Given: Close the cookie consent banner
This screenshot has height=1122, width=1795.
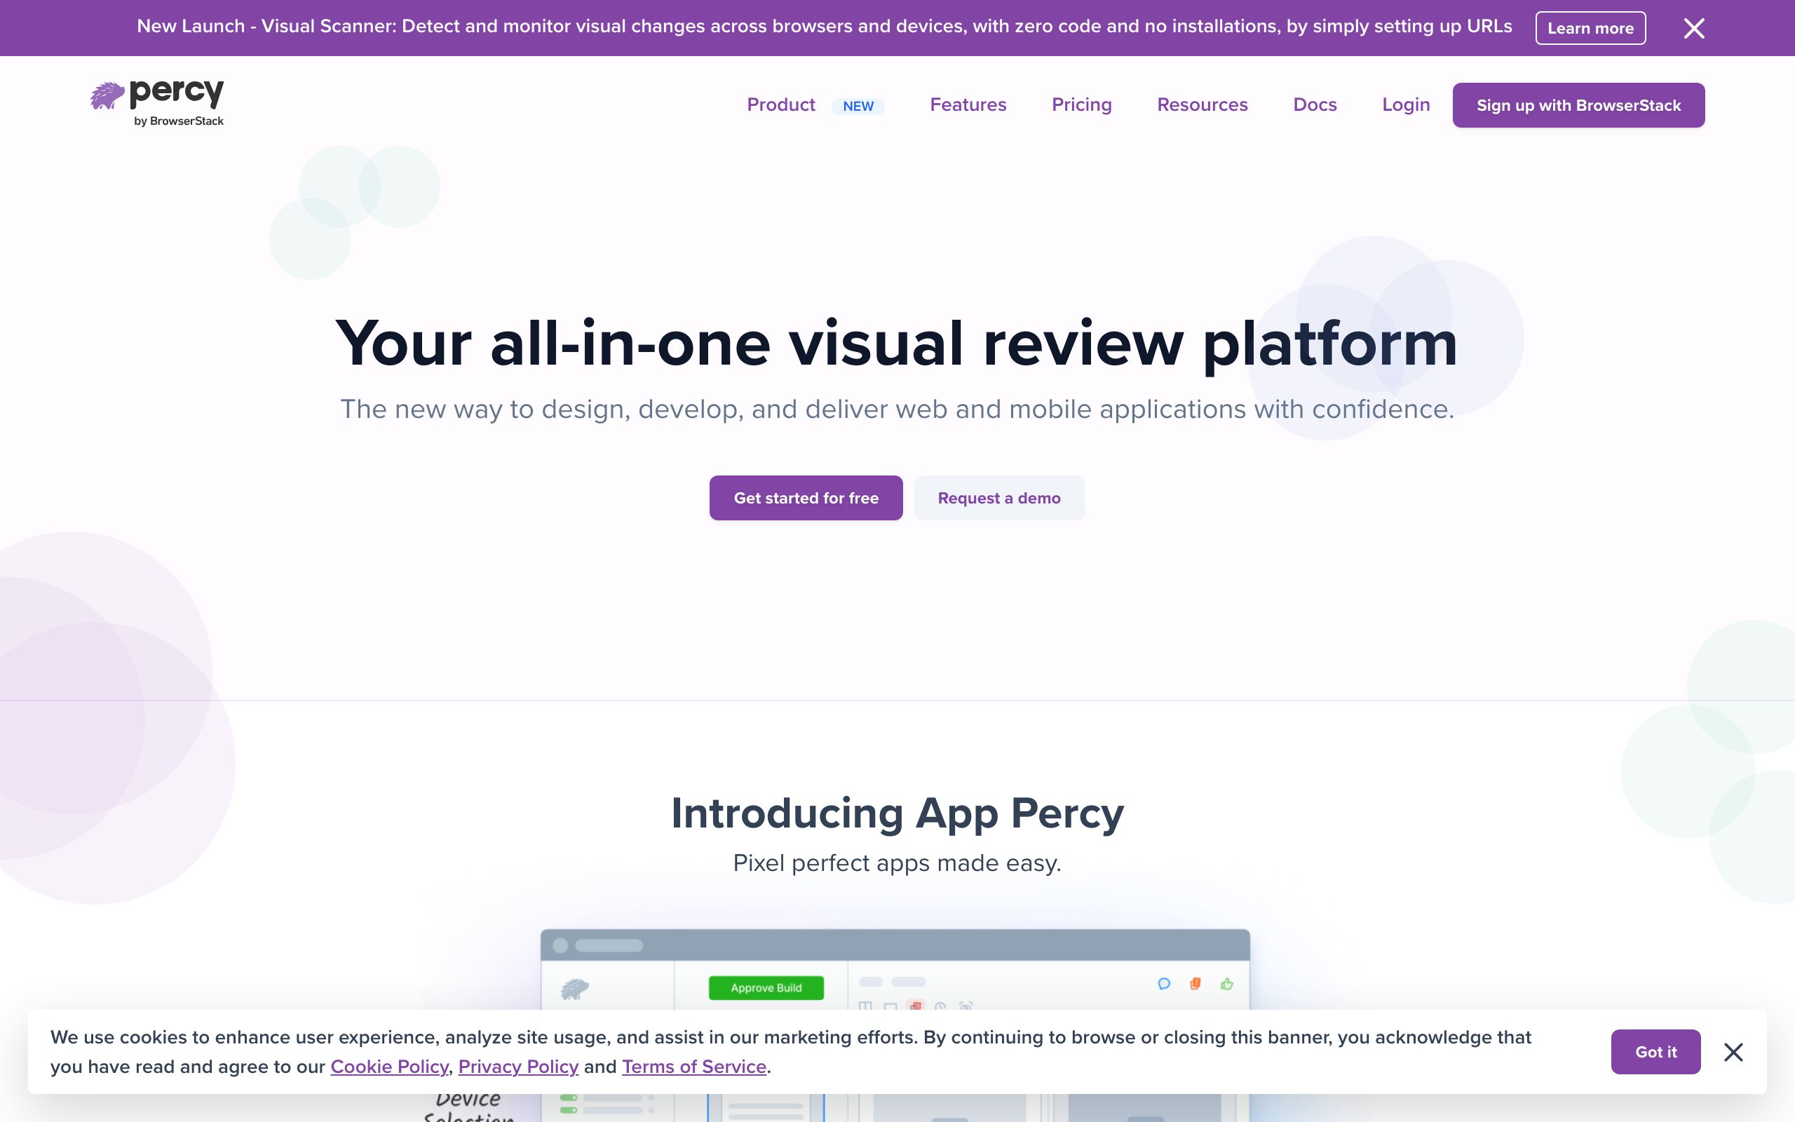Looking at the screenshot, I should 1733,1051.
